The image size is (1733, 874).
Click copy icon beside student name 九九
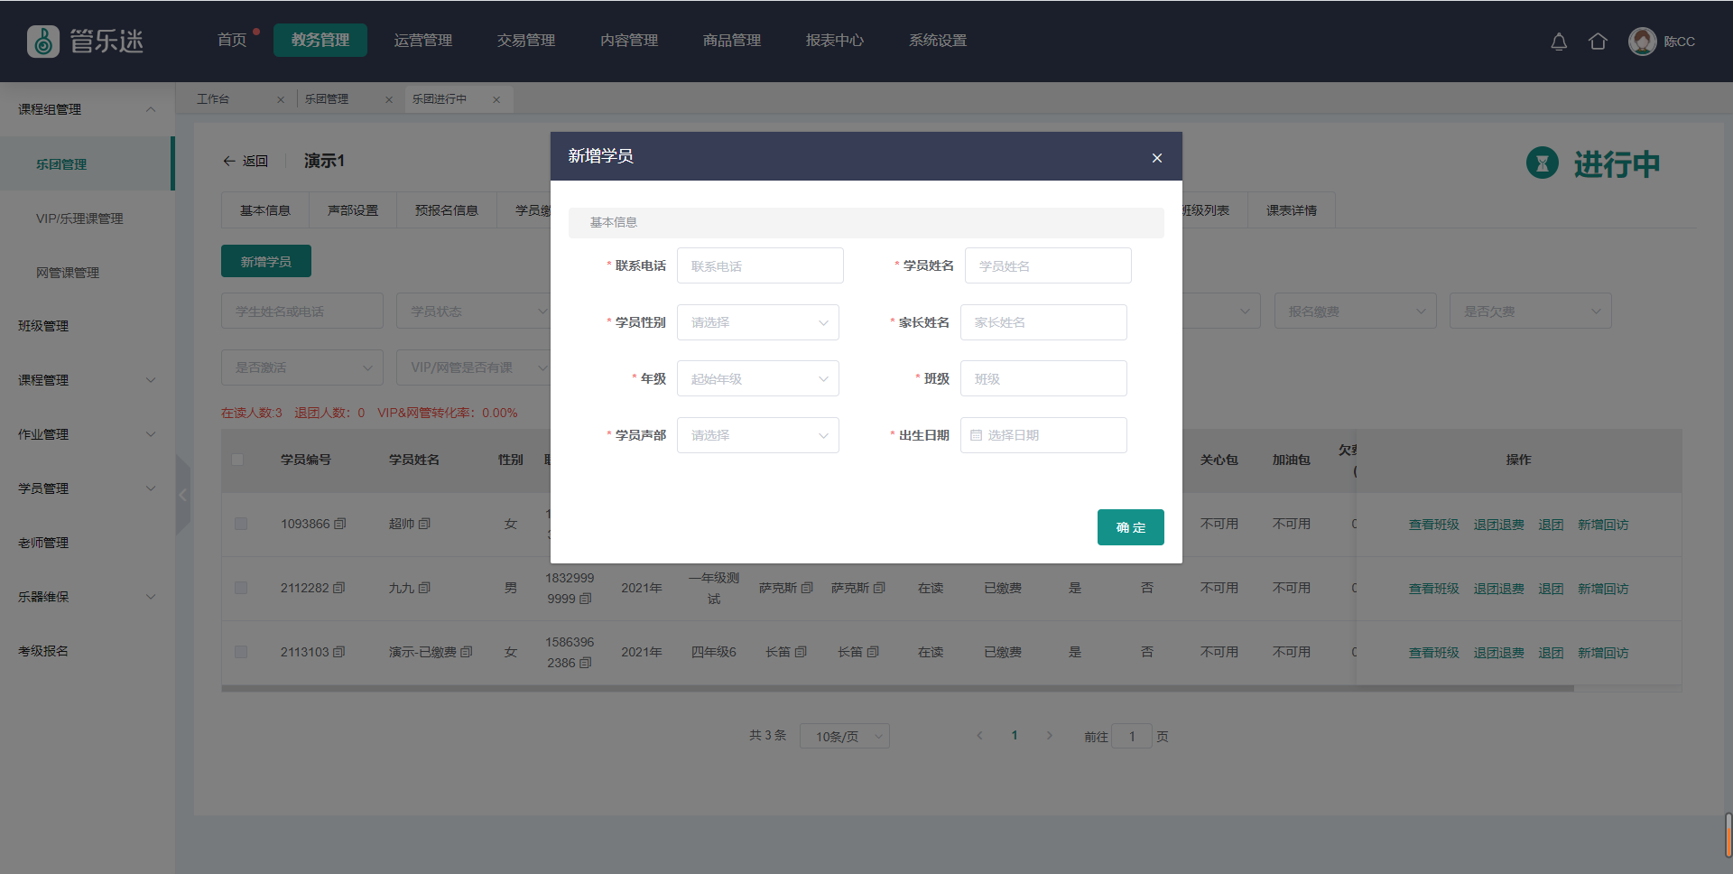(x=424, y=588)
